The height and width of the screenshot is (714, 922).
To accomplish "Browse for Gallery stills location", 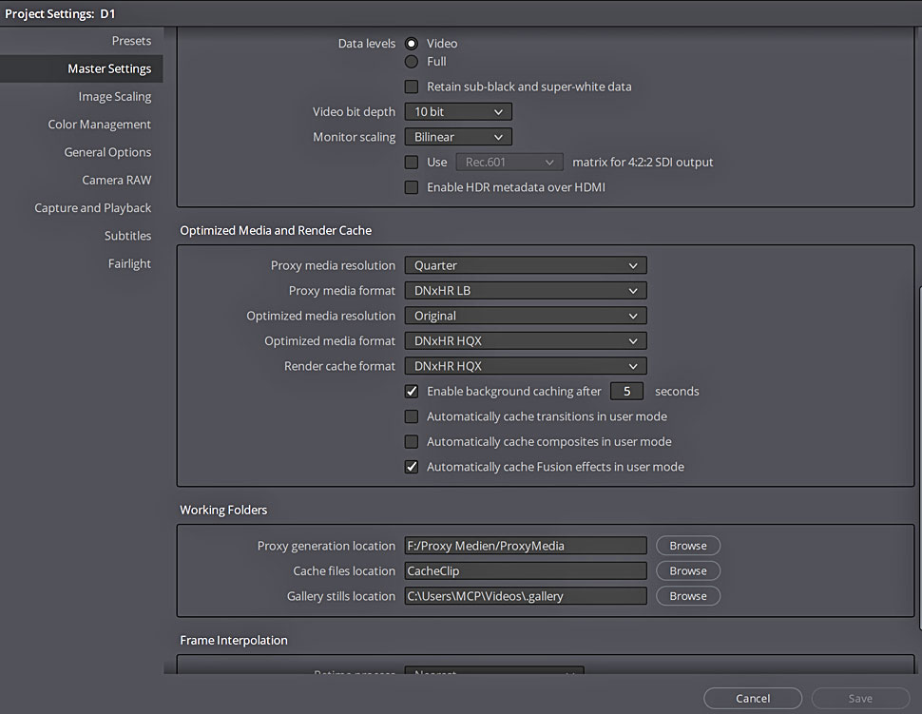I will coord(688,596).
